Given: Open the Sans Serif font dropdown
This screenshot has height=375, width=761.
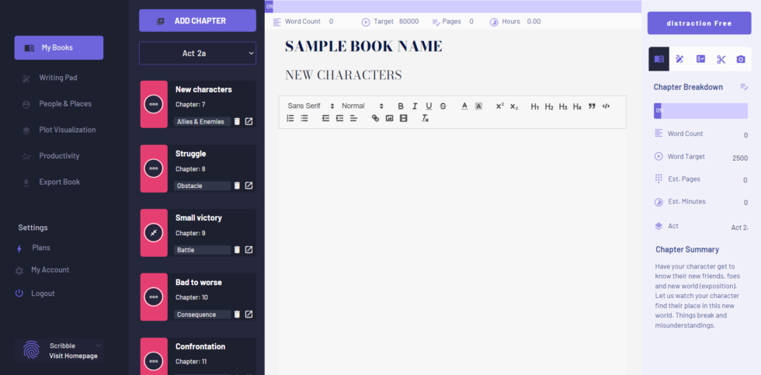Looking at the screenshot, I should tap(311, 106).
